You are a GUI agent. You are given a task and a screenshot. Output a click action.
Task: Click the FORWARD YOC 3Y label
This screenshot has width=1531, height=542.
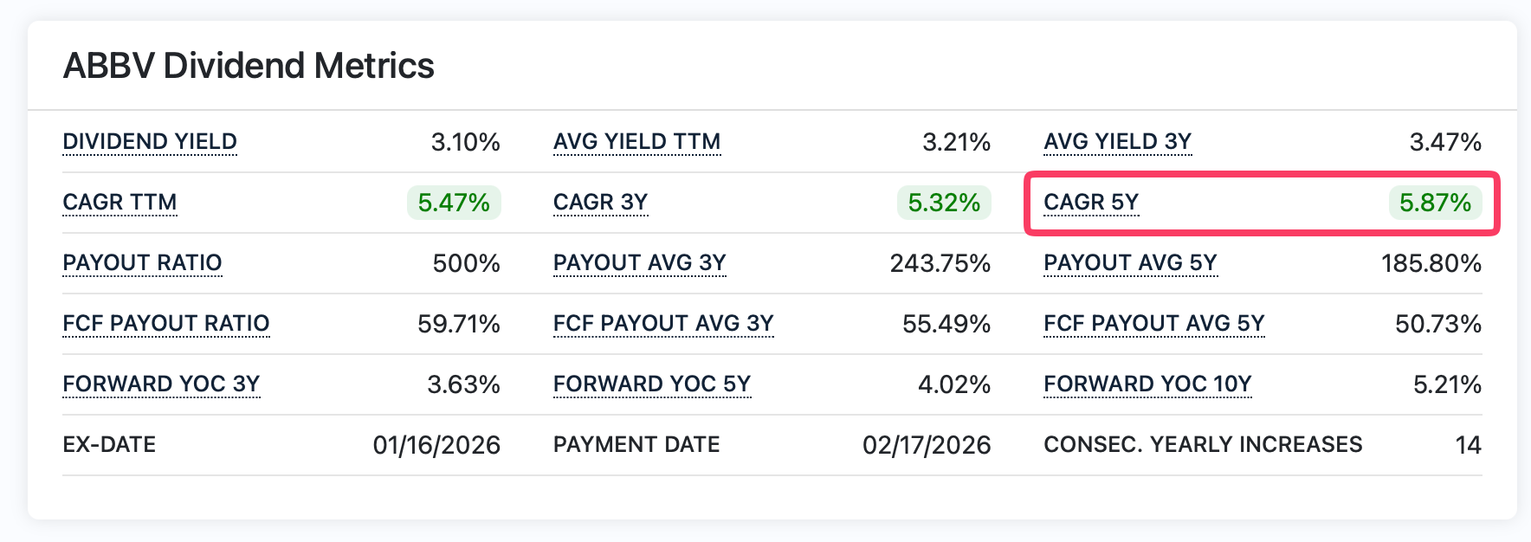(161, 383)
